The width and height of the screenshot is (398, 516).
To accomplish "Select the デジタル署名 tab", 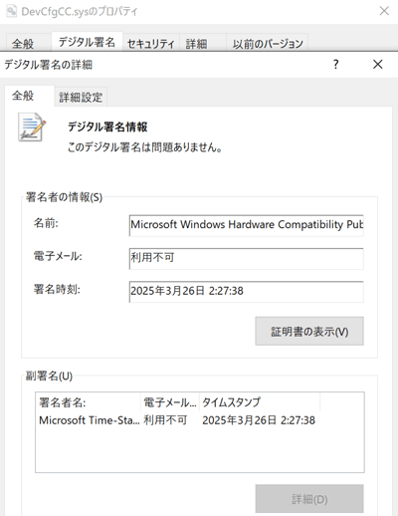I will pos(87,42).
